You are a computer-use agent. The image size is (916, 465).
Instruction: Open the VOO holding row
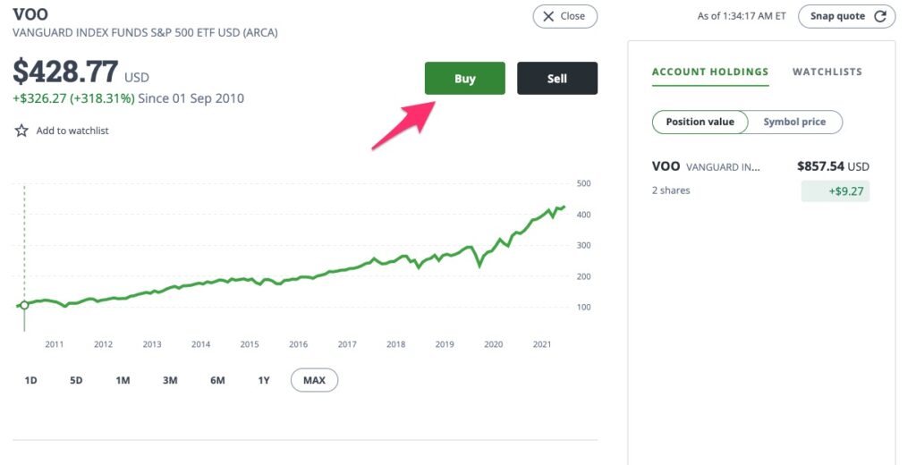click(760, 178)
